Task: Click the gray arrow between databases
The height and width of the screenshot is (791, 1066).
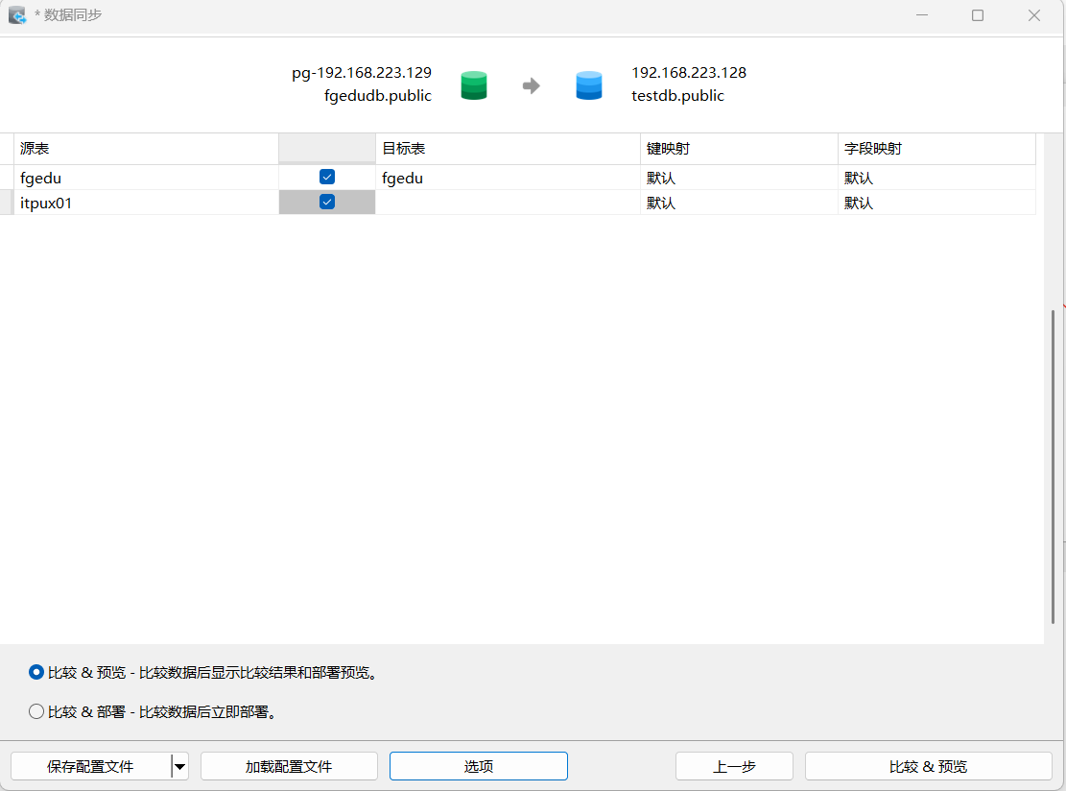Action: 531,86
